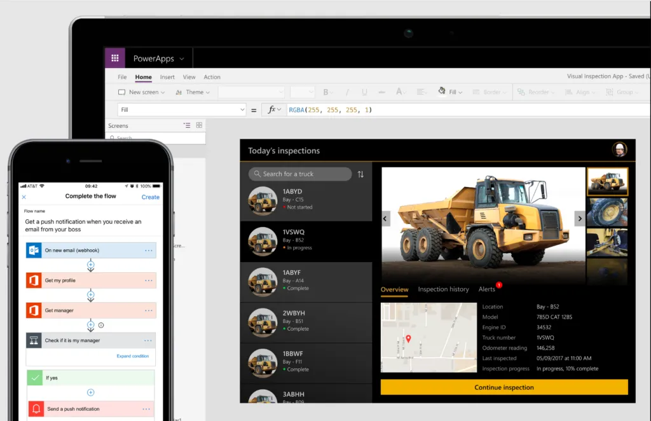Open the text alignment options
This screenshot has width=651, height=421.
coord(422,92)
